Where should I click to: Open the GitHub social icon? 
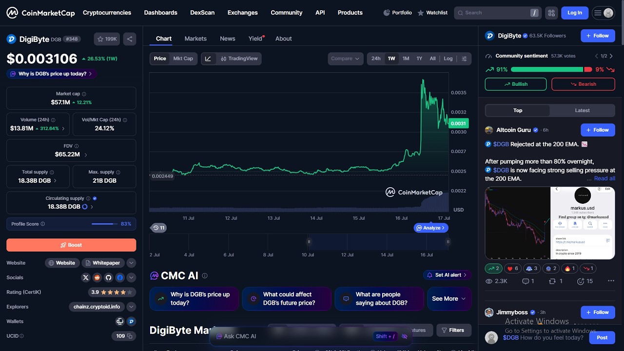click(x=108, y=277)
